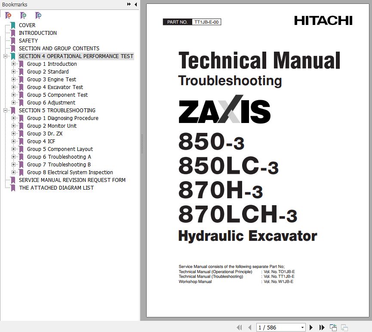Click the add new bookmark icon
Screen dimensions: 372x332
tap(23, 15)
